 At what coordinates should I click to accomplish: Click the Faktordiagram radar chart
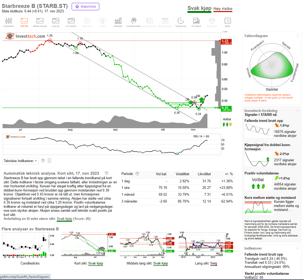(272, 65)
